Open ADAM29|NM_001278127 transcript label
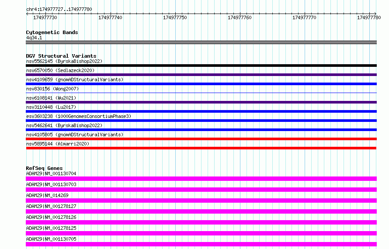This screenshot has width=389, height=249. (51, 206)
